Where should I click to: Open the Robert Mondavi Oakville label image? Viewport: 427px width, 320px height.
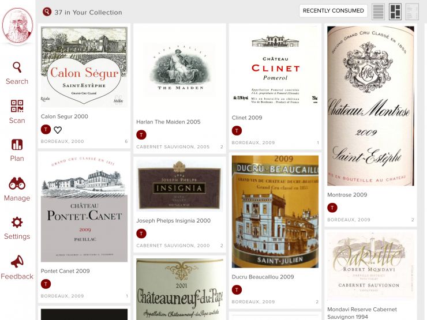pos(370,266)
